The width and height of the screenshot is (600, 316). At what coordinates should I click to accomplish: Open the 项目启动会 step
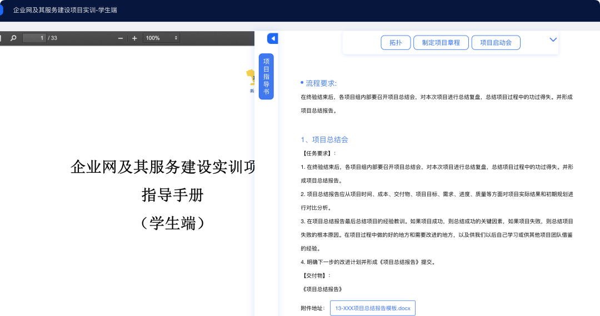tap(496, 42)
